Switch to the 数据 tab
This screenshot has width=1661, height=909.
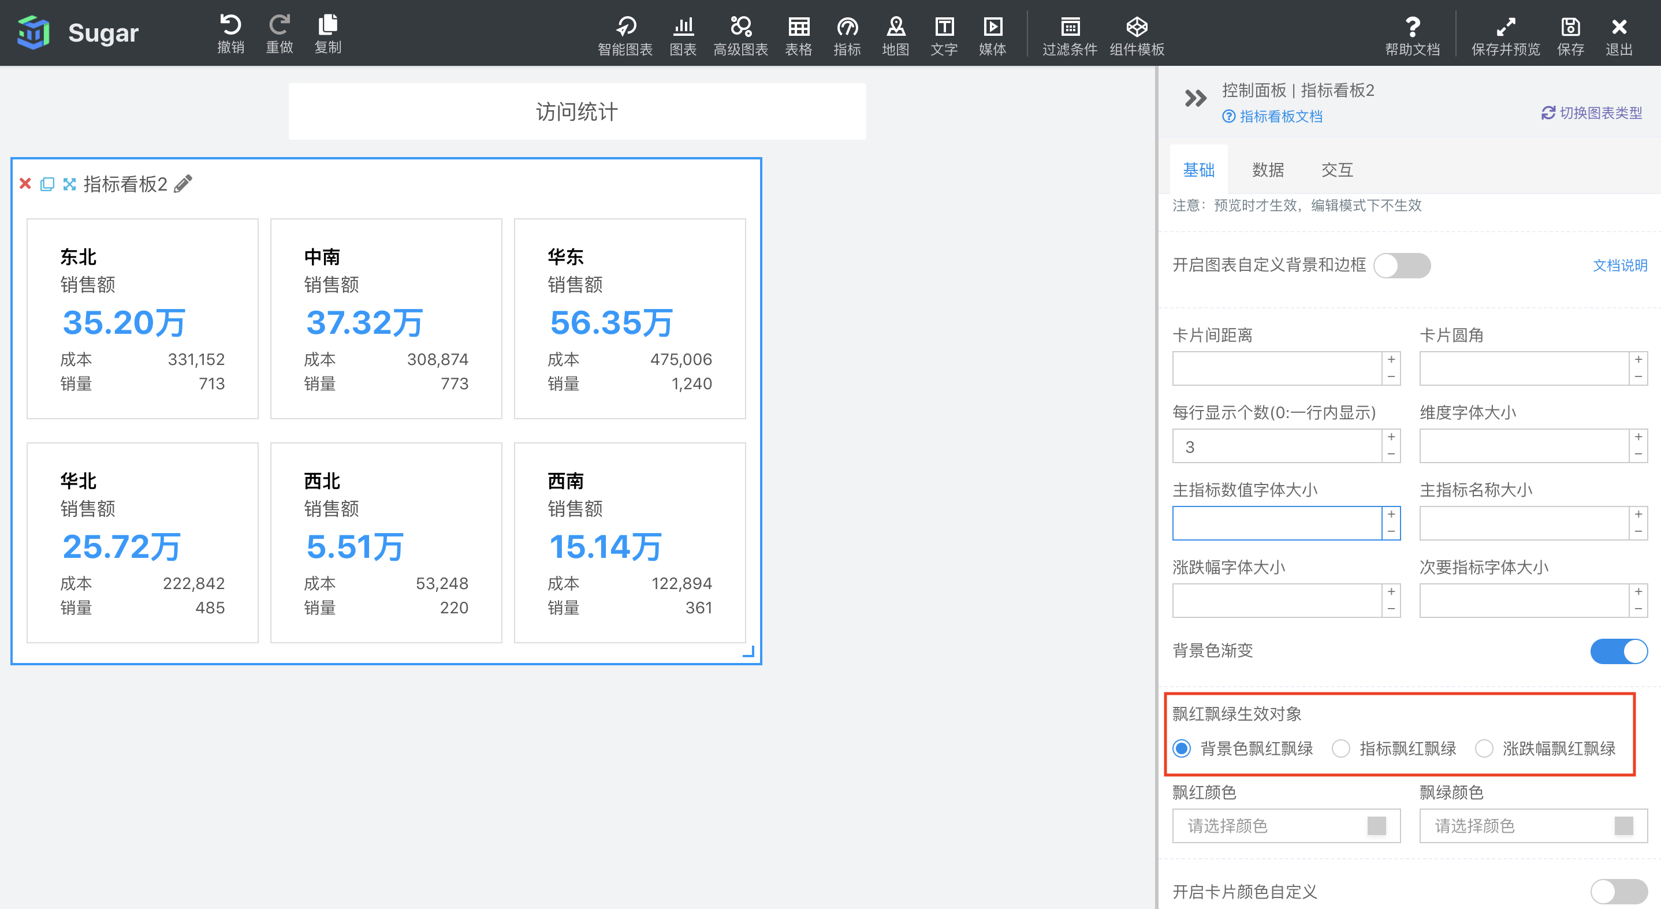point(1268,170)
